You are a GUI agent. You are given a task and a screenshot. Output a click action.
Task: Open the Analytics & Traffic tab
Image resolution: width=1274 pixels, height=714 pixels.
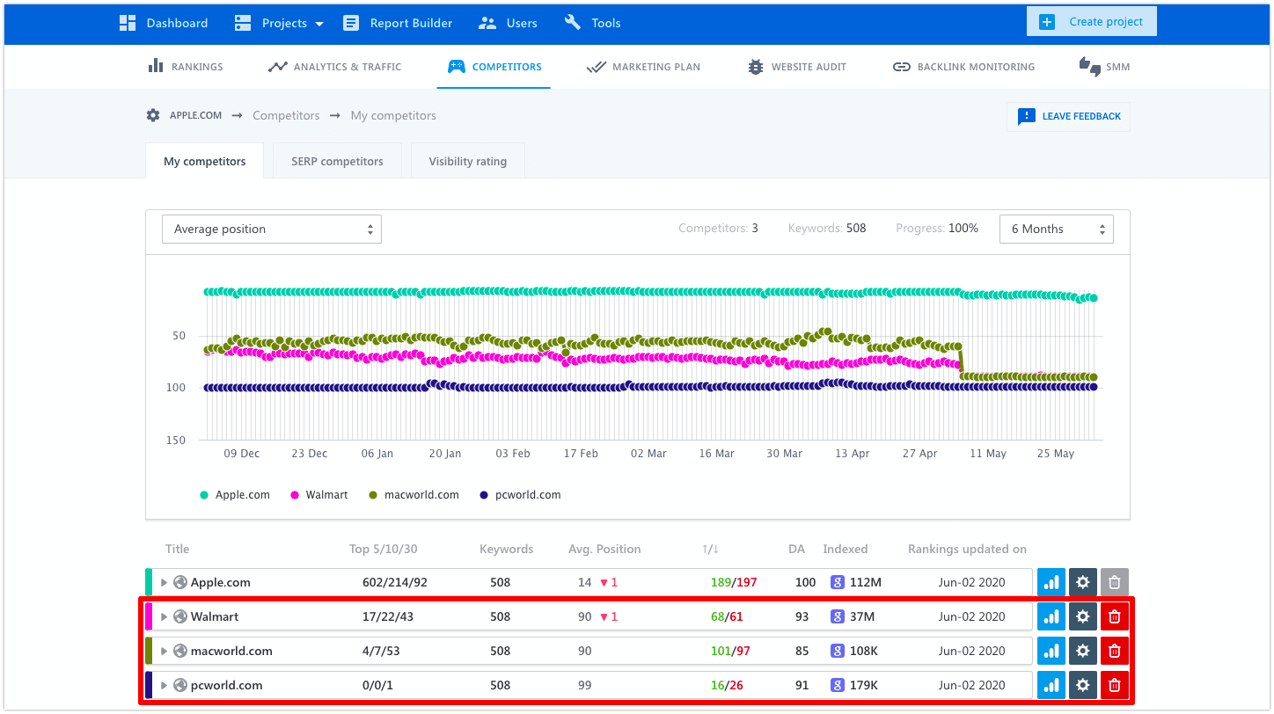coord(334,67)
